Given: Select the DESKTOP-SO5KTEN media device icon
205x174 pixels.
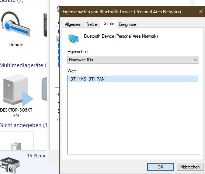Looking at the screenshot, I should point(18,90).
